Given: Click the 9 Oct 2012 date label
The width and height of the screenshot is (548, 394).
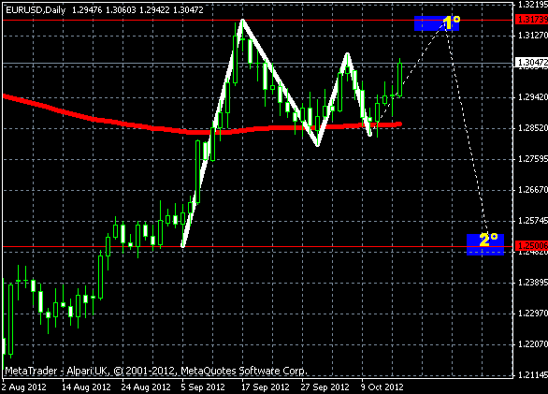Looking at the screenshot, I should click(x=382, y=387).
